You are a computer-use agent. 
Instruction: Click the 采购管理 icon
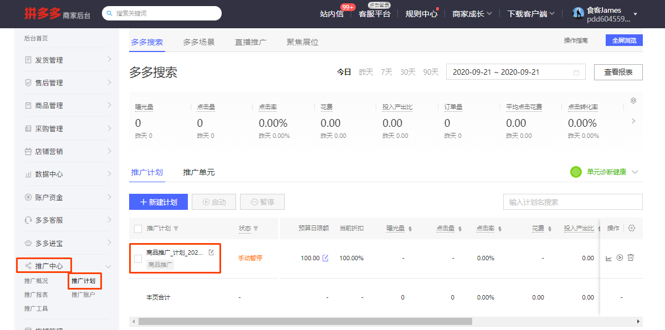pos(28,128)
